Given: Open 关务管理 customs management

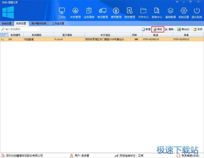Looking at the screenshot, I should 75,13.
